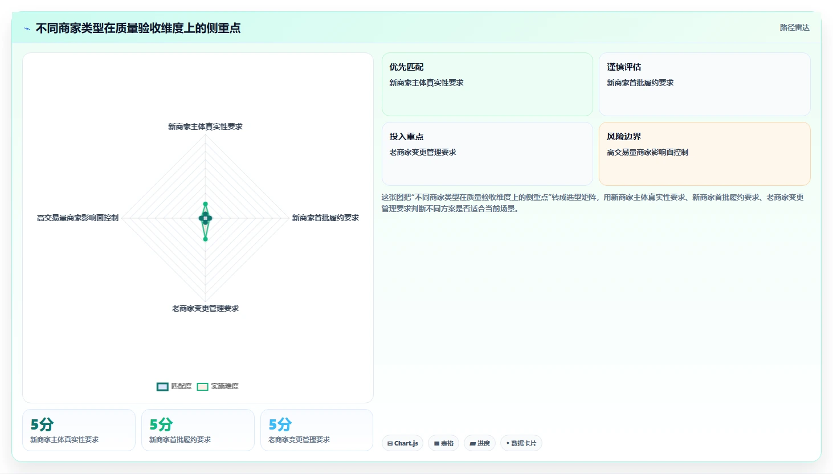Click the 5分 新商家首批履约要求 stat card

click(x=198, y=430)
